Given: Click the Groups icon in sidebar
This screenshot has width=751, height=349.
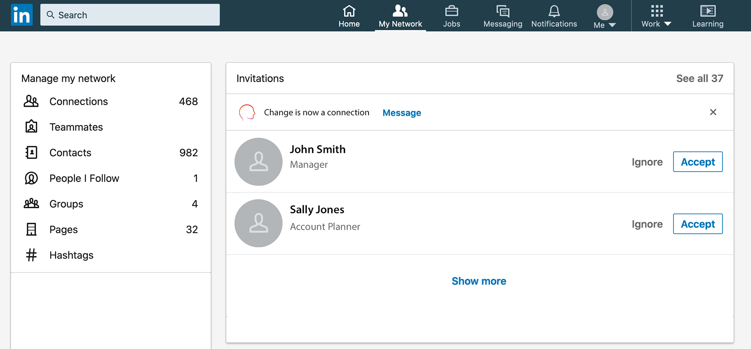Looking at the screenshot, I should [31, 204].
